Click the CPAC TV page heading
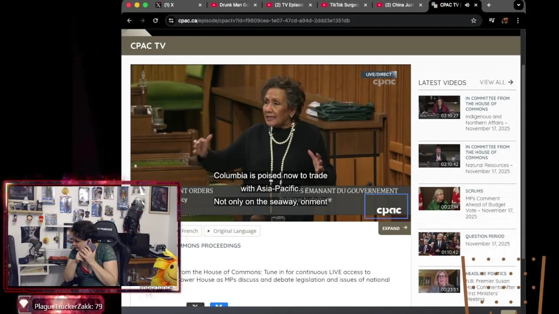The image size is (559, 314). pos(148,46)
